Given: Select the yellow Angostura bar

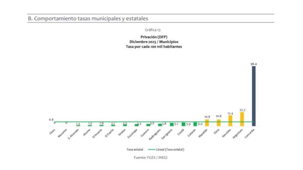Looking at the screenshot, I should tap(242, 119).
